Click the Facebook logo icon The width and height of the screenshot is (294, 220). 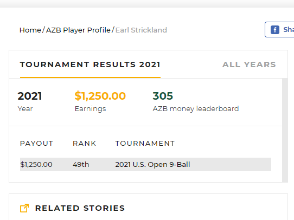(275, 30)
